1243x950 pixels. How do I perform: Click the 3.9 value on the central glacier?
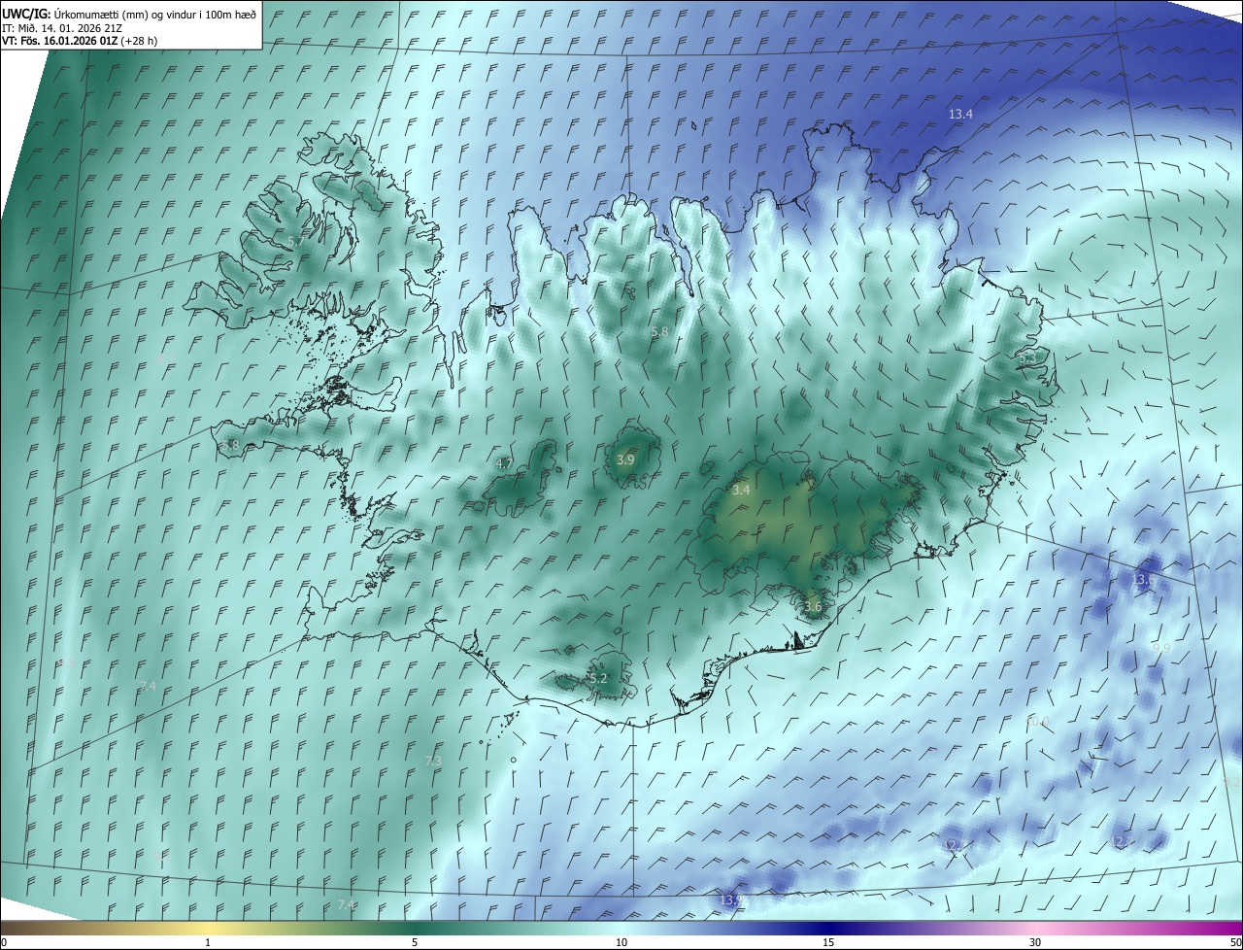625,459
